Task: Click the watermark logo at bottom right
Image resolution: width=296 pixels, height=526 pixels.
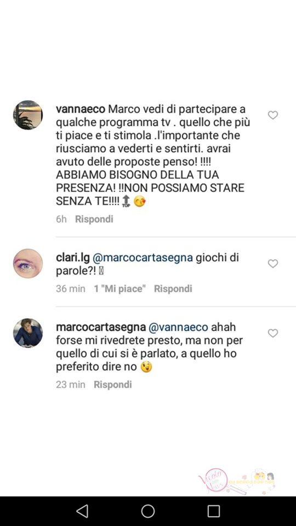Action: tap(237, 481)
